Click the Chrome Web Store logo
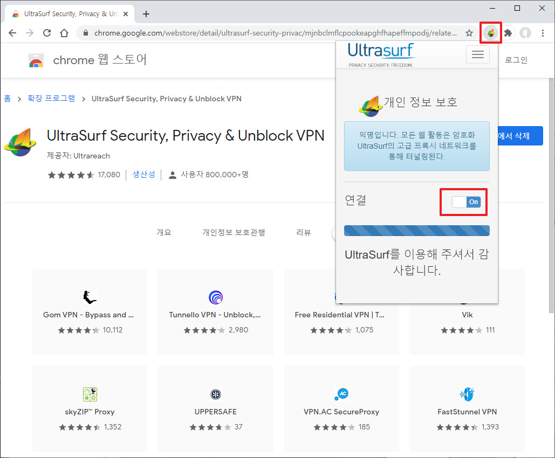 point(36,60)
